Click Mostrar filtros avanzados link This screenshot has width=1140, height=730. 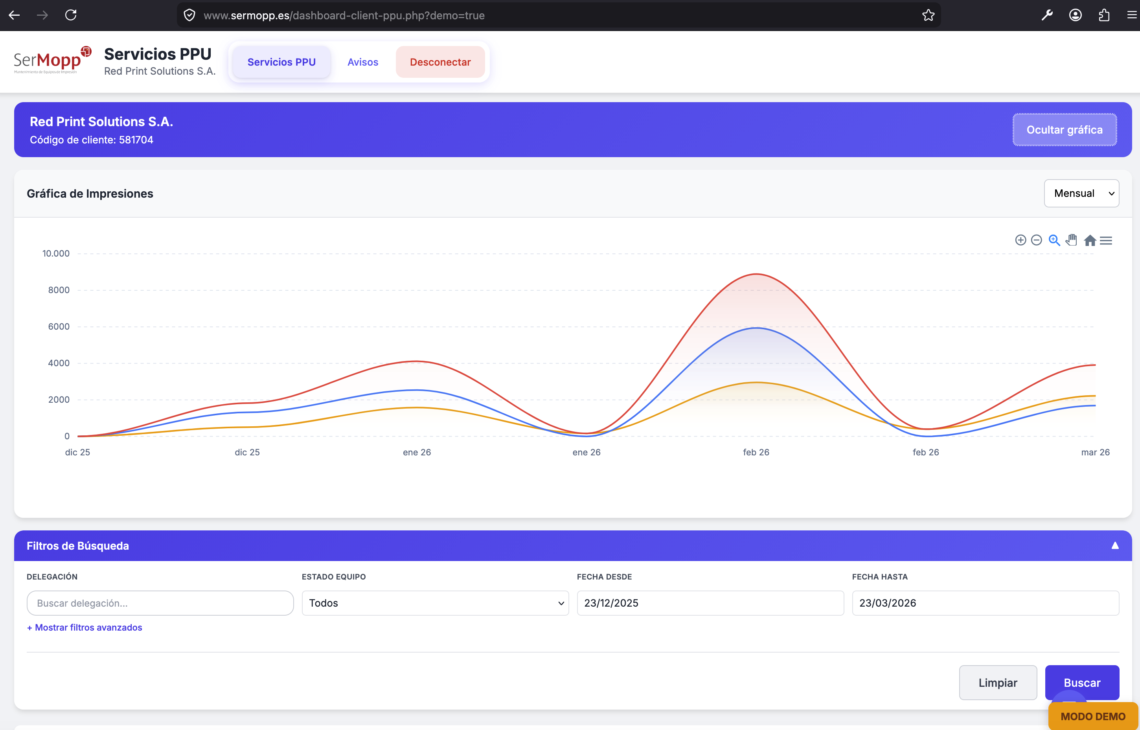click(85, 627)
